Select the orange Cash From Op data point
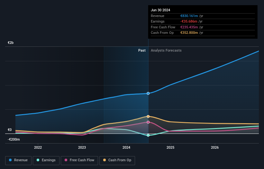Screen dimensions: 264x169 coord(148,116)
